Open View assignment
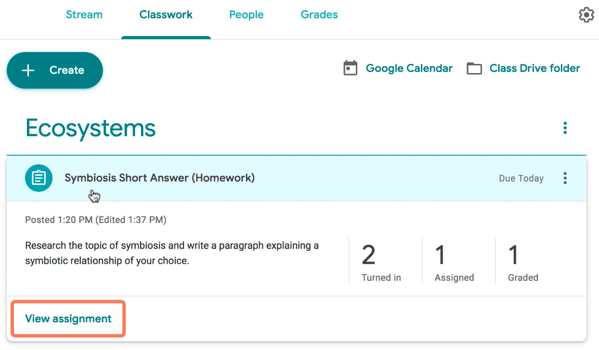The width and height of the screenshot is (599, 350). pyautogui.click(x=67, y=318)
